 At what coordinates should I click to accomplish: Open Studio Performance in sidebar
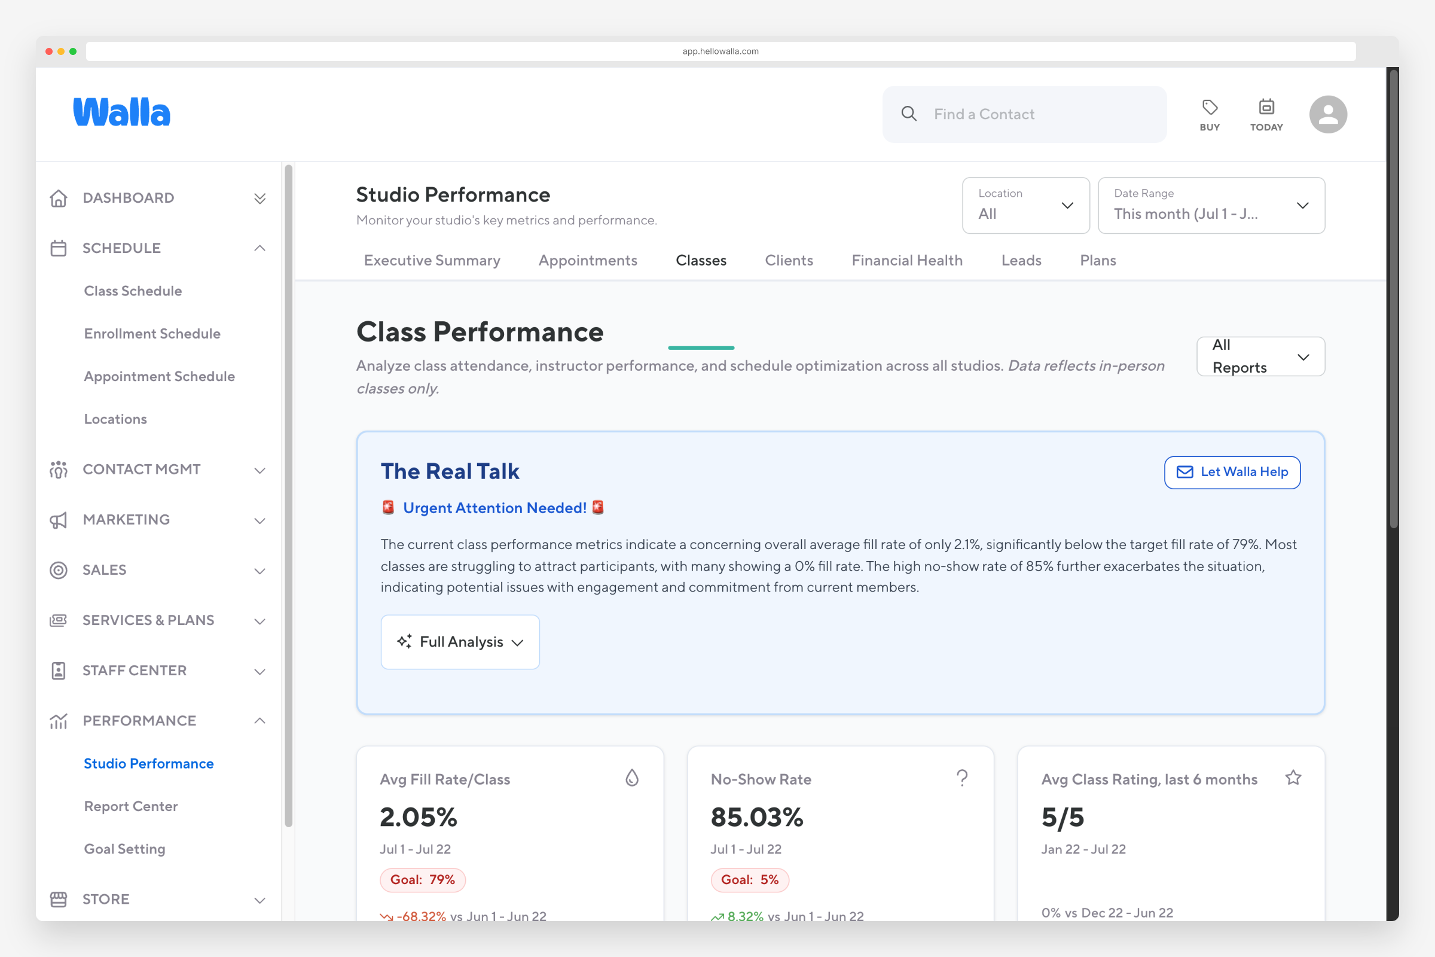point(149,764)
